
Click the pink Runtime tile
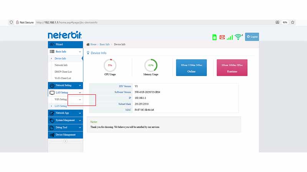(x=232, y=68)
